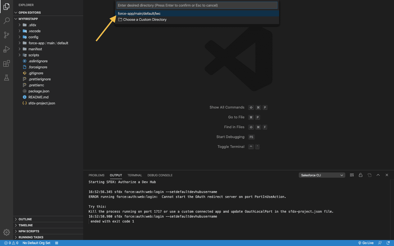Click the errors and warnings count in status bar

click(11, 243)
